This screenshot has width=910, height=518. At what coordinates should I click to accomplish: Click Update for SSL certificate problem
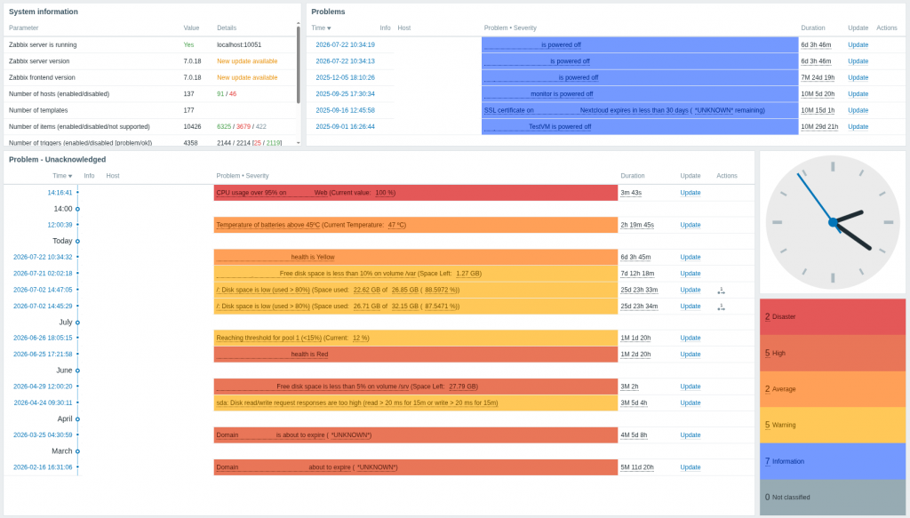pyautogui.click(x=858, y=110)
